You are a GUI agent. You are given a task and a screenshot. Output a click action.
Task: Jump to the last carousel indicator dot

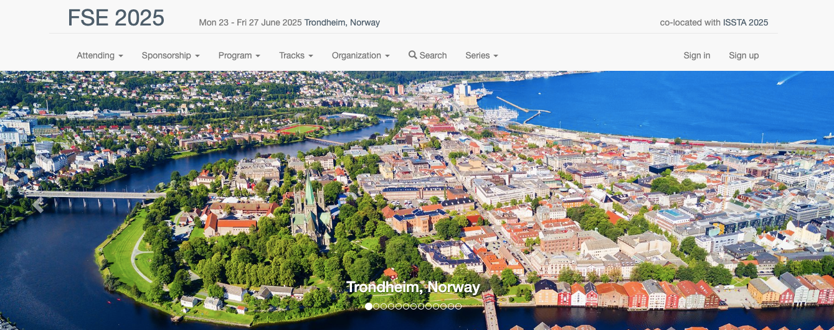[x=458, y=306]
